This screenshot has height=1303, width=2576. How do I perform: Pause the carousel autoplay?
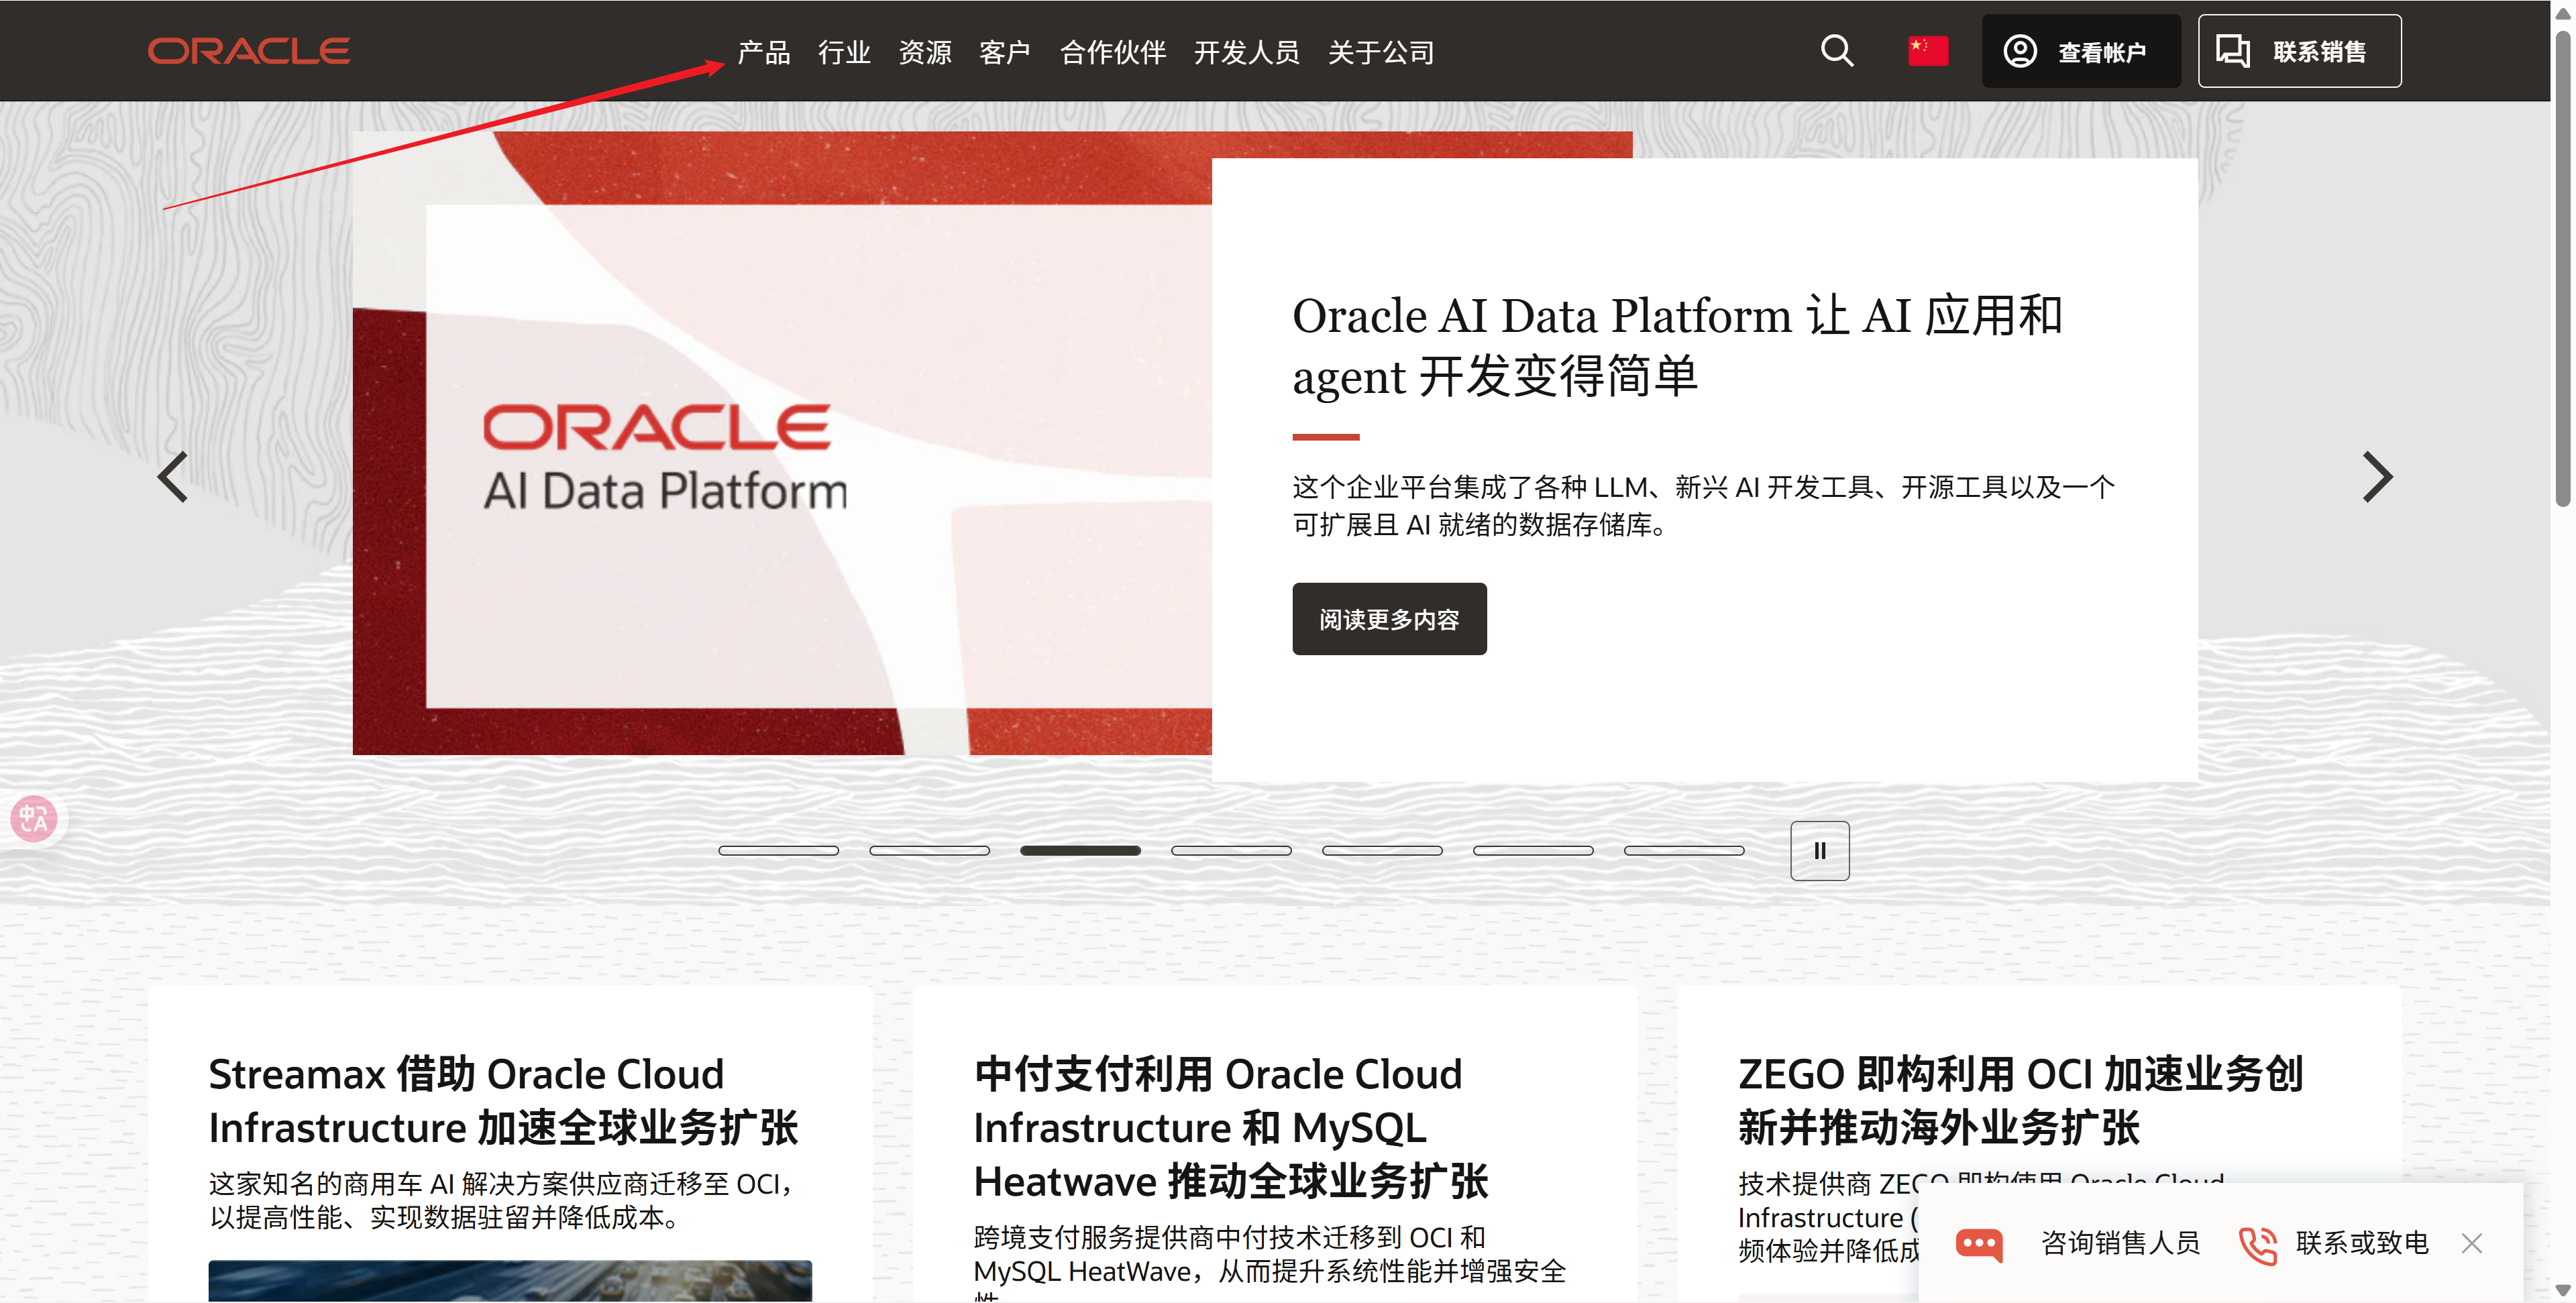point(1820,851)
